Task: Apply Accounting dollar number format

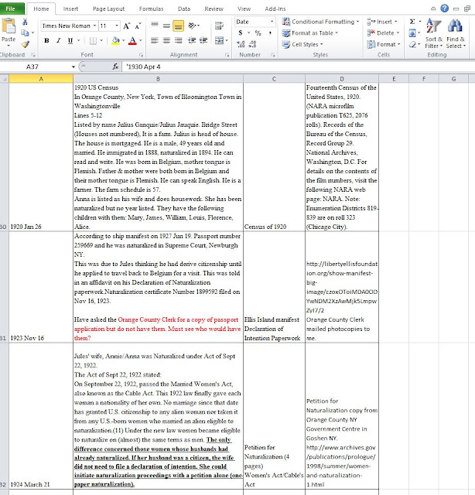Action: pos(241,32)
